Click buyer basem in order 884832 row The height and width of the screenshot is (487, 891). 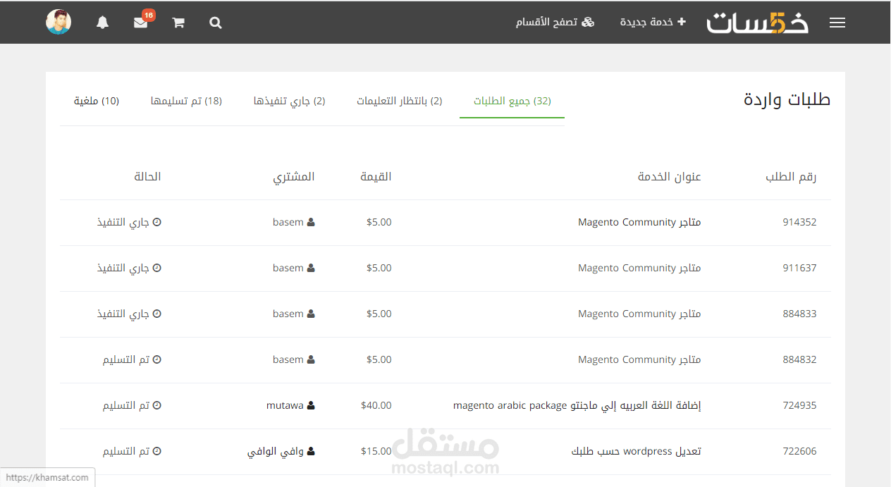(x=294, y=359)
